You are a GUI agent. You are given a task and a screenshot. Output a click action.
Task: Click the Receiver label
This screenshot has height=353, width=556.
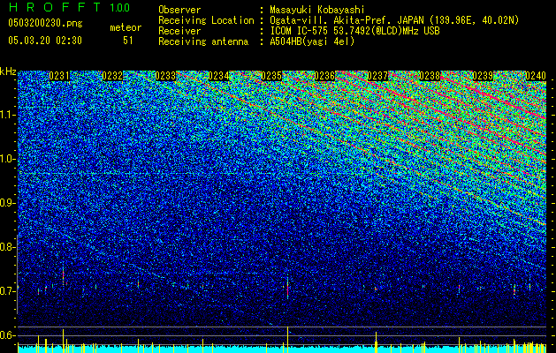(x=179, y=31)
